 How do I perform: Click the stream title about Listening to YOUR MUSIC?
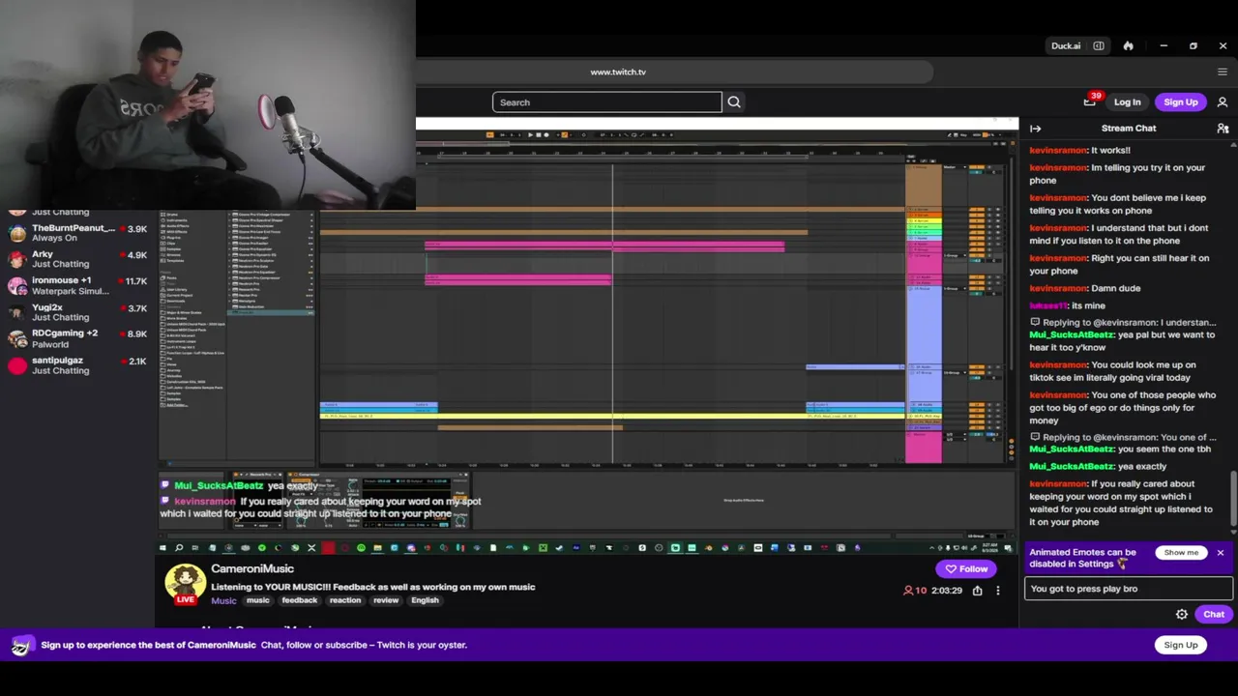[x=373, y=587]
